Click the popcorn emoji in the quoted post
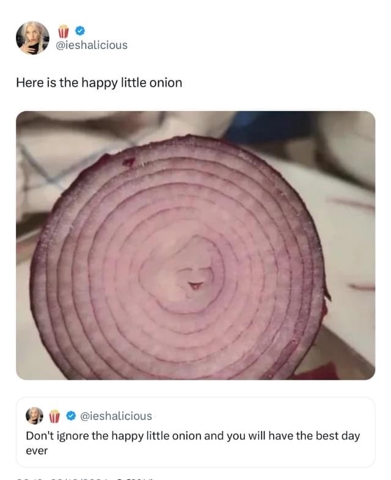This screenshot has height=480, width=391. (x=54, y=416)
